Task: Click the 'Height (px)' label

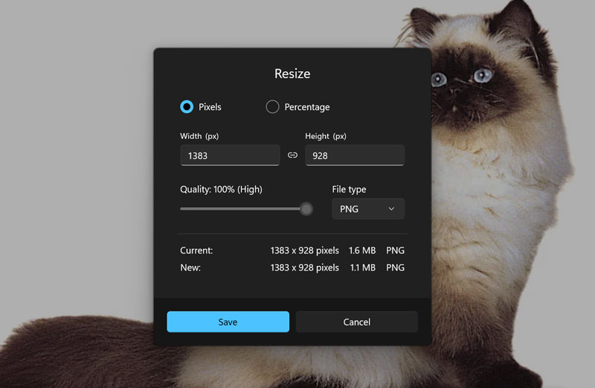Action: [x=326, y=136]
